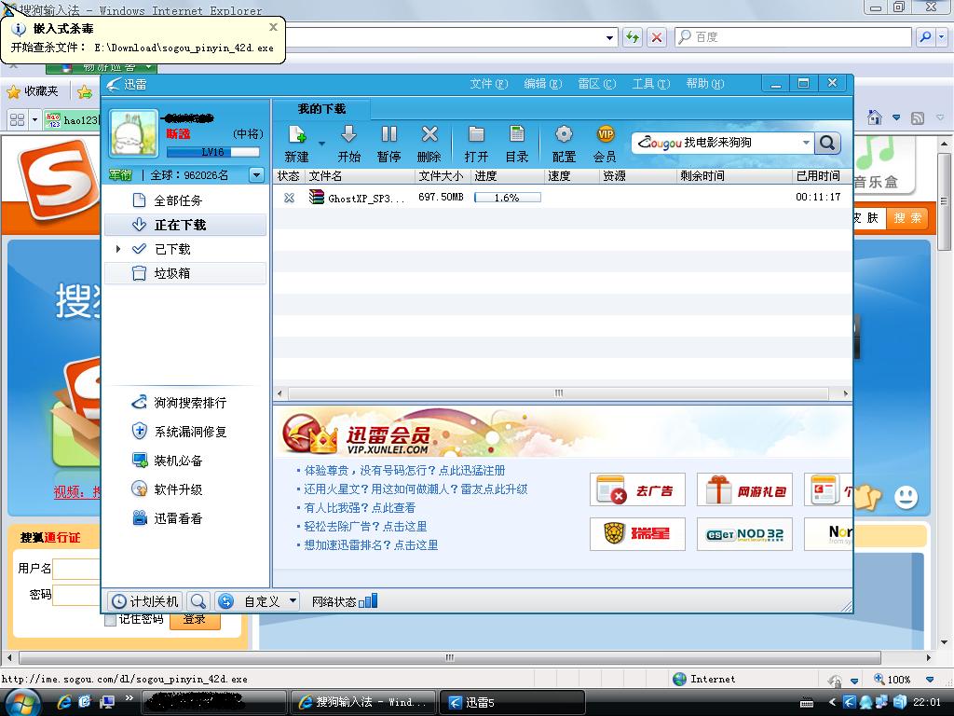Screen dimensions: 954x716
Task: Click Xunlei task list horizontal scrollbar
Action: coord(559,393)
